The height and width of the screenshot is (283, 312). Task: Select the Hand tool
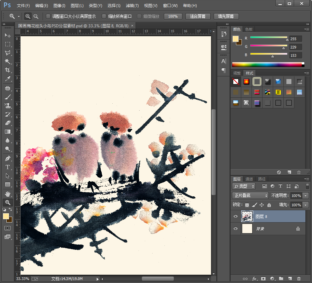click(x=7, y=194)
